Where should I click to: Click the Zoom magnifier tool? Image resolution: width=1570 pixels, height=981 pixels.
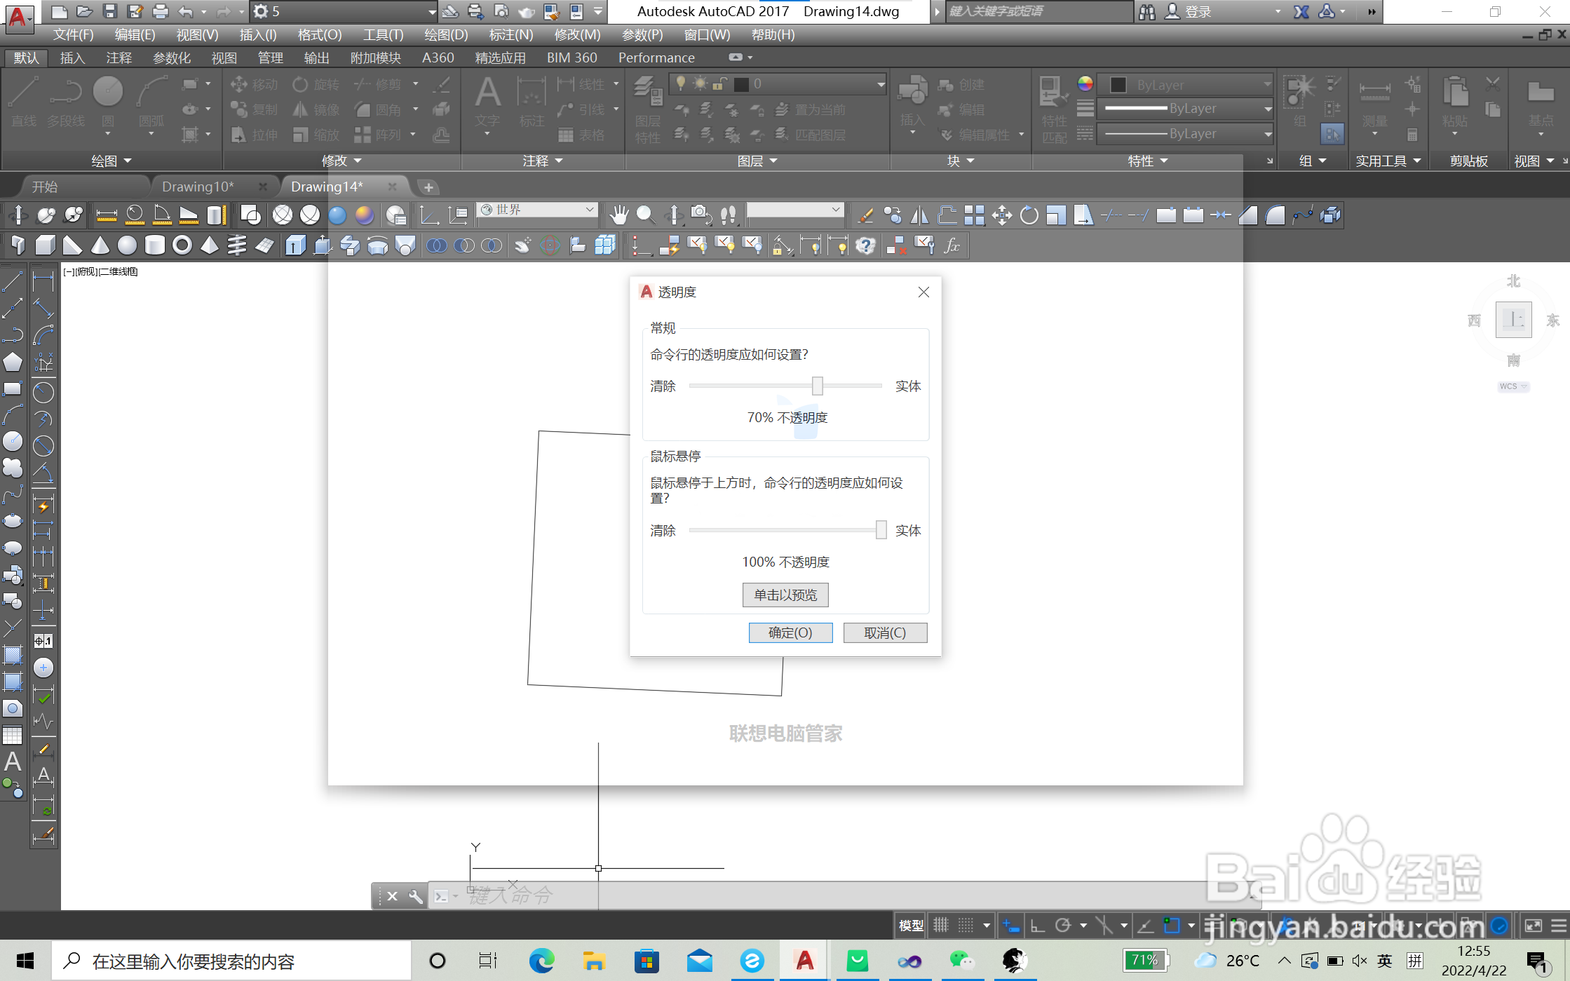click(x=645, y=215)
